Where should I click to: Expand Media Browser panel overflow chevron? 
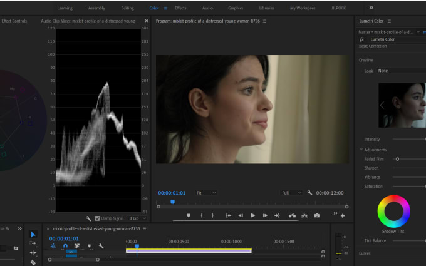pos(20,229)
